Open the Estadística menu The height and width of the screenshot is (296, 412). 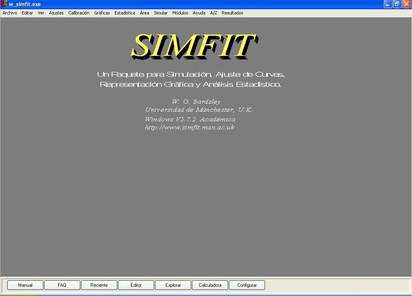tap(125, 13)
